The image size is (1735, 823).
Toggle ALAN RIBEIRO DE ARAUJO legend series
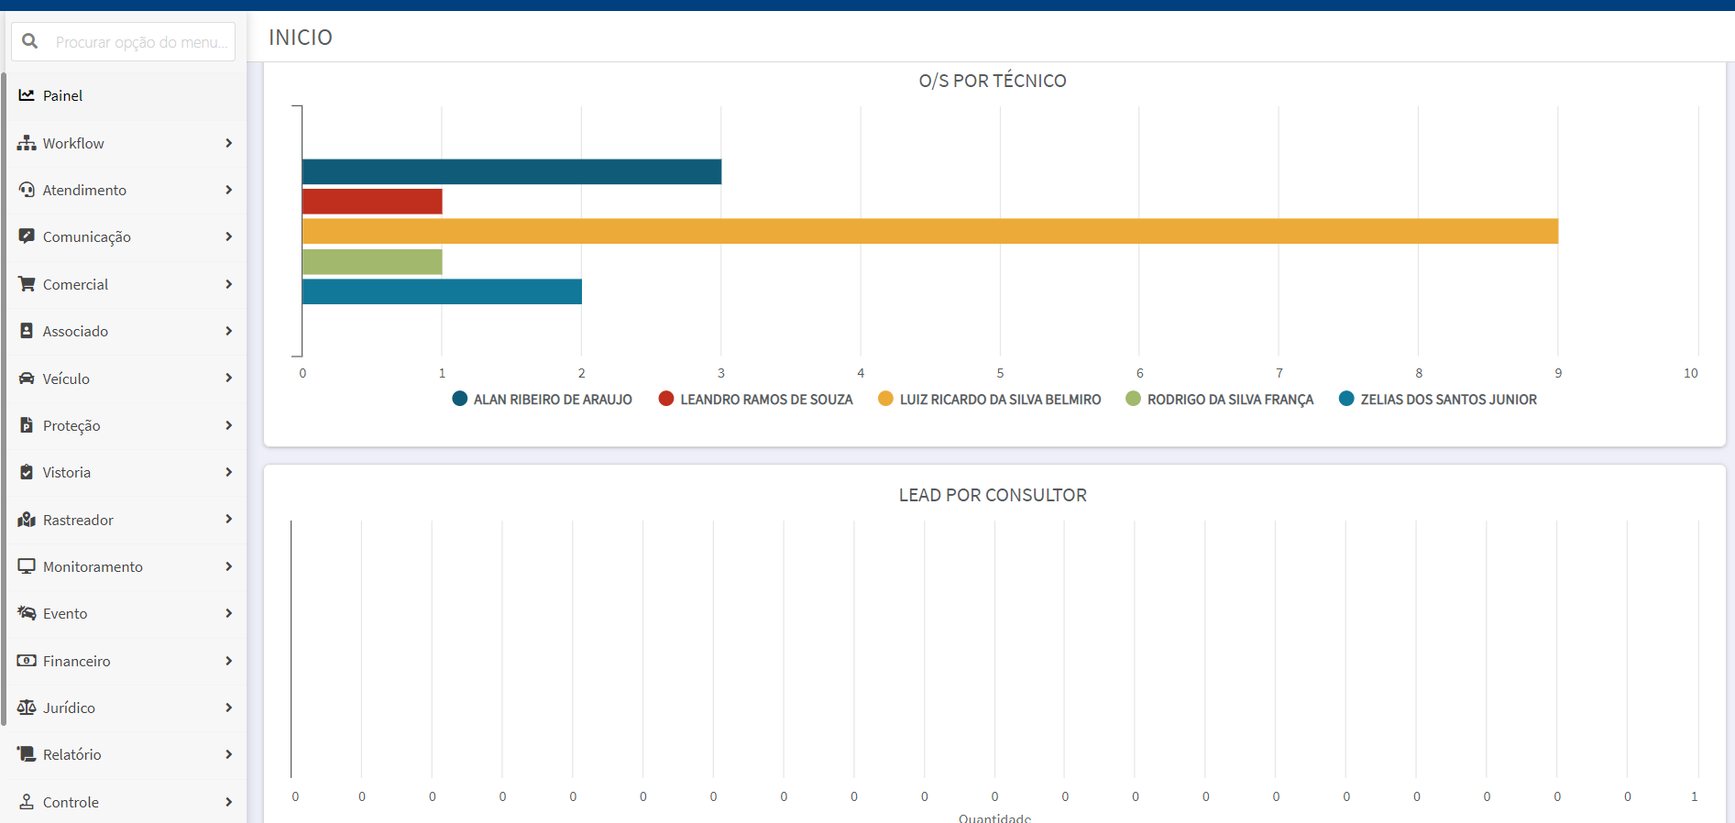[543, 399]
